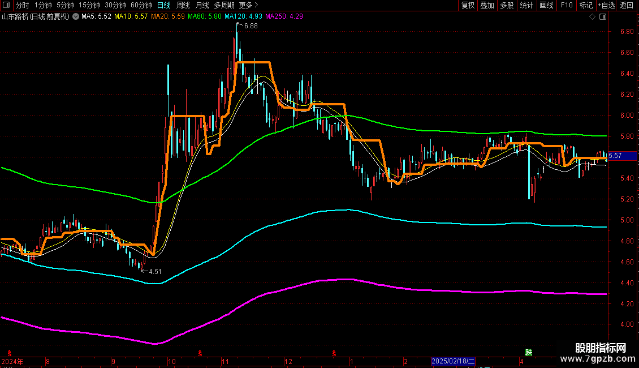Click the 返回 back button
This screenshot has height=368, width=639.
tap(627, 5)
